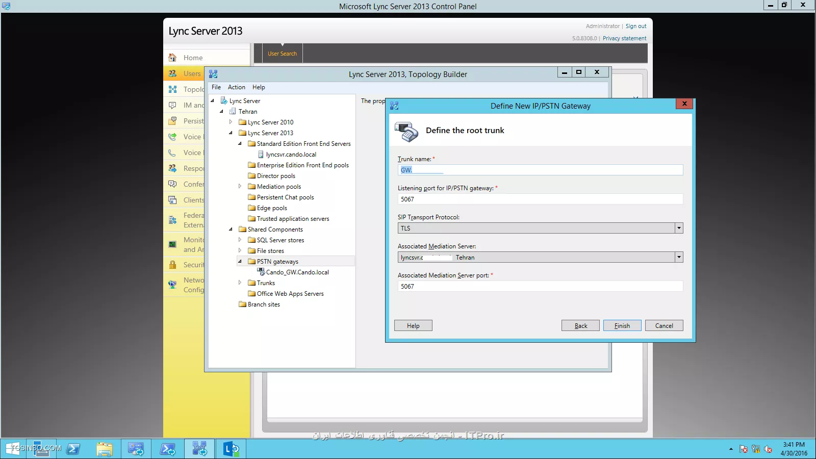The image size is (816, 459).
Task: Click the Help button in dialog
Action: [x=413, y=325]
